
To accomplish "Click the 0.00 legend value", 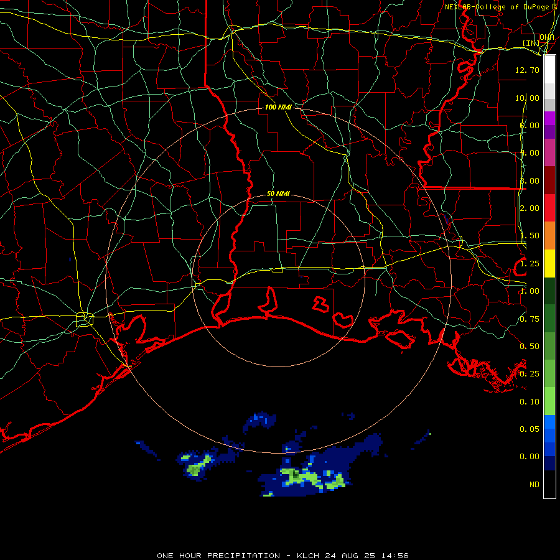I will click(x=530, y=457).
